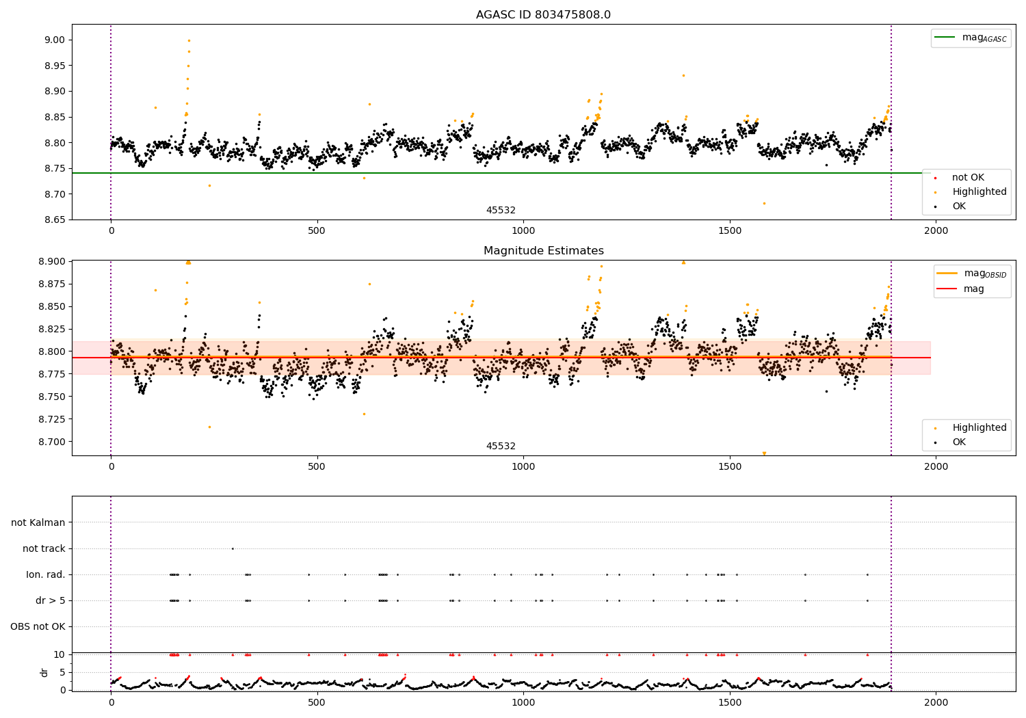Image resolution: width=1026 pixels, height=718 pixels.
Task: Click the 8.65 y-axis tick label
Action: pyautogui.click(x=55, y=220)
